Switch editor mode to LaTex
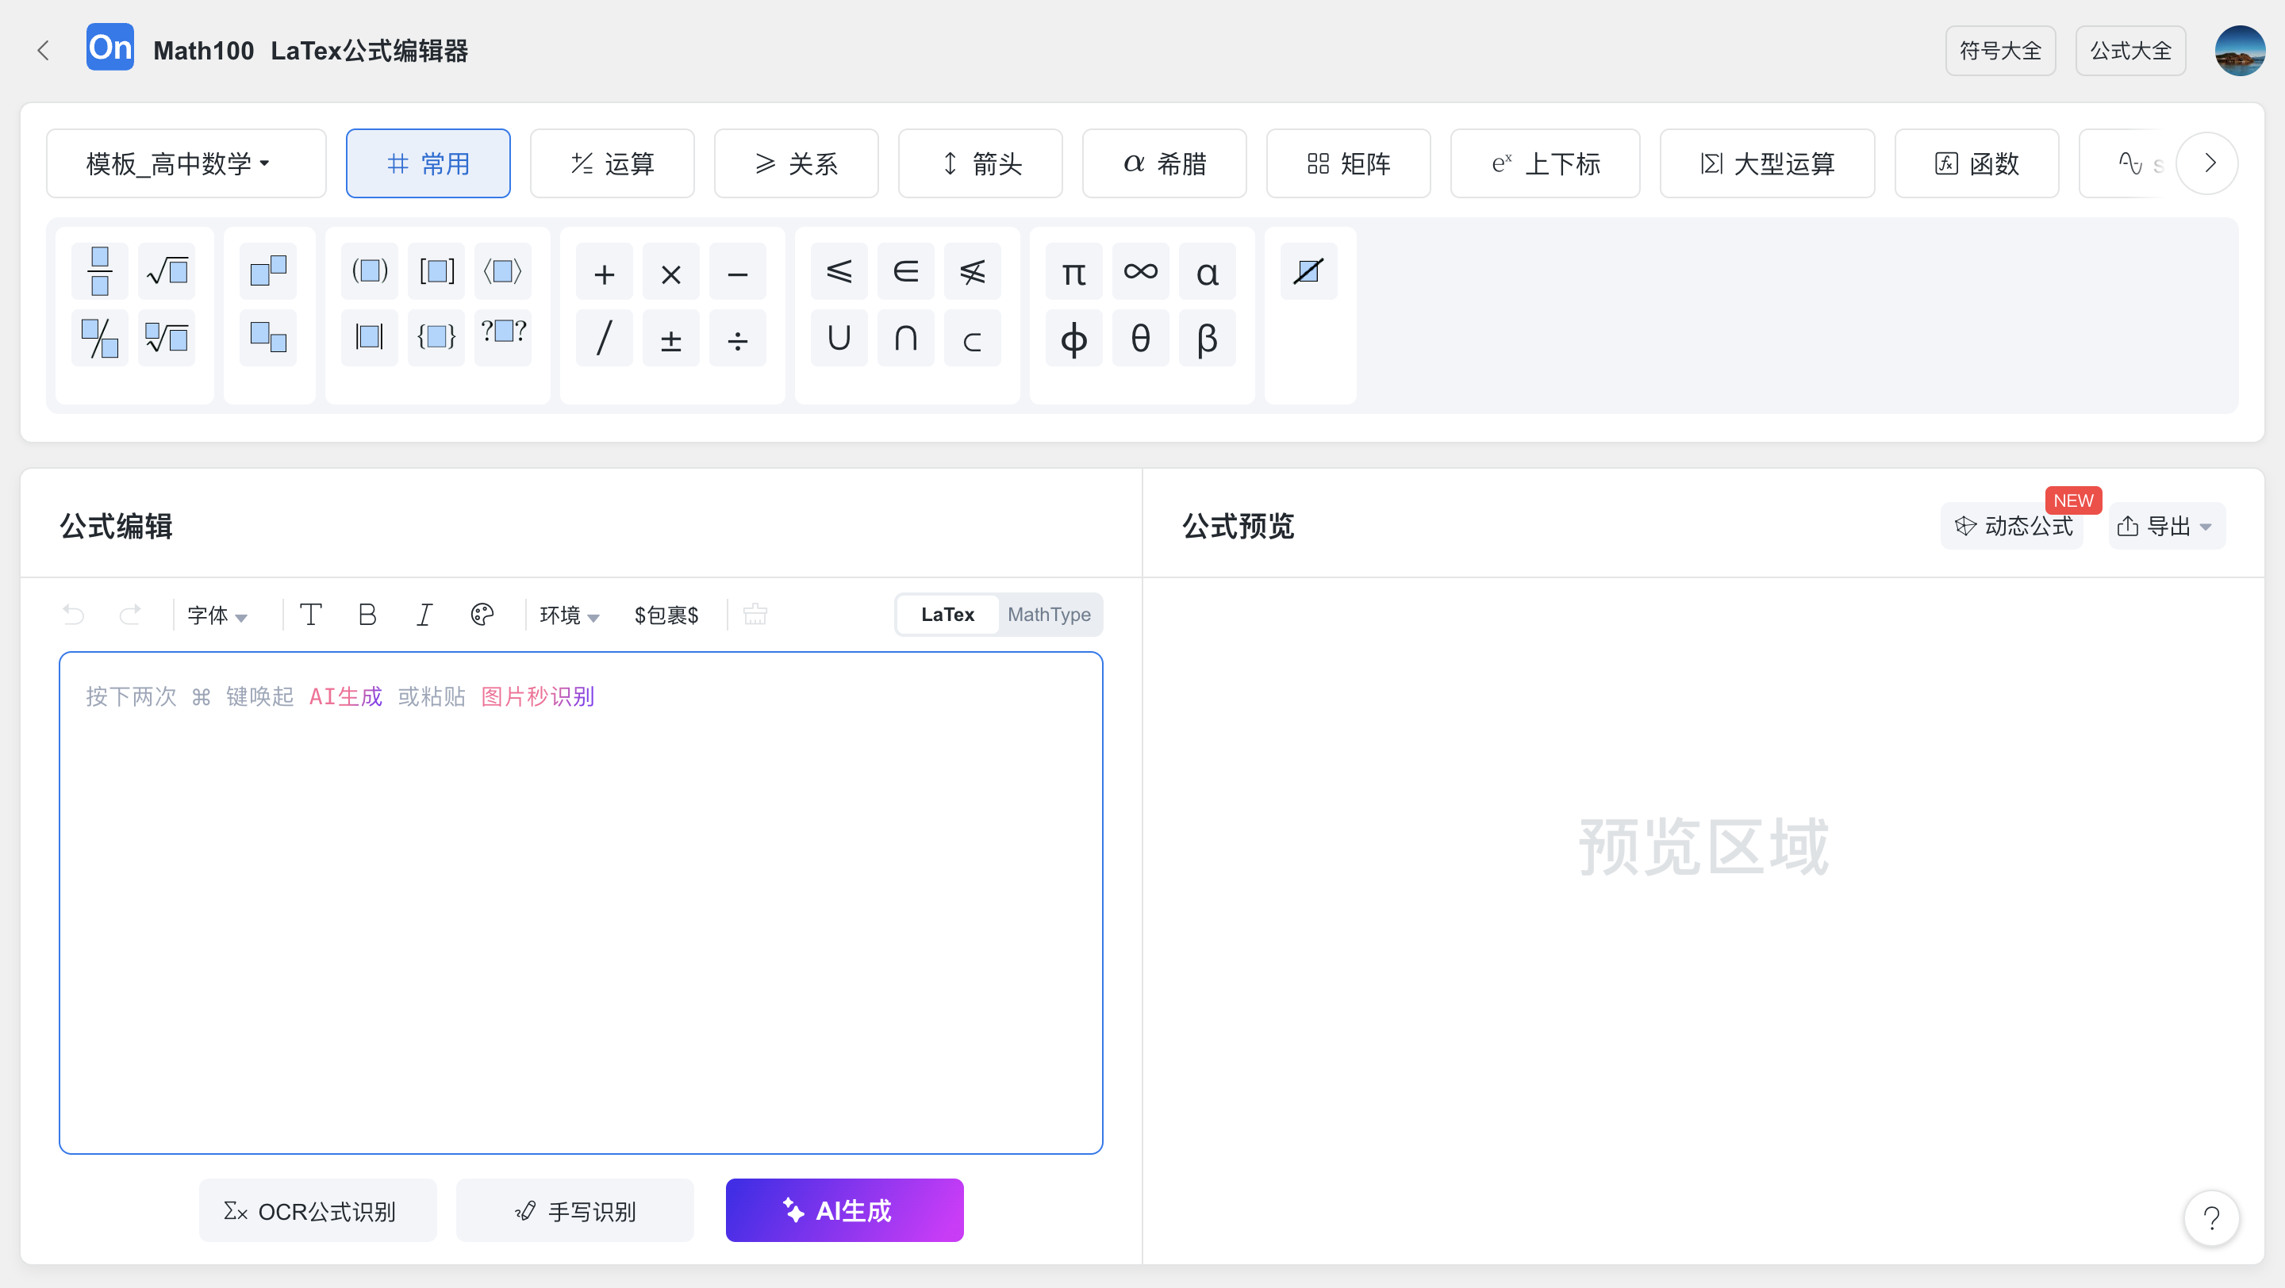Viewport: 2285px width, 1288px height. (x=947, y=615)
